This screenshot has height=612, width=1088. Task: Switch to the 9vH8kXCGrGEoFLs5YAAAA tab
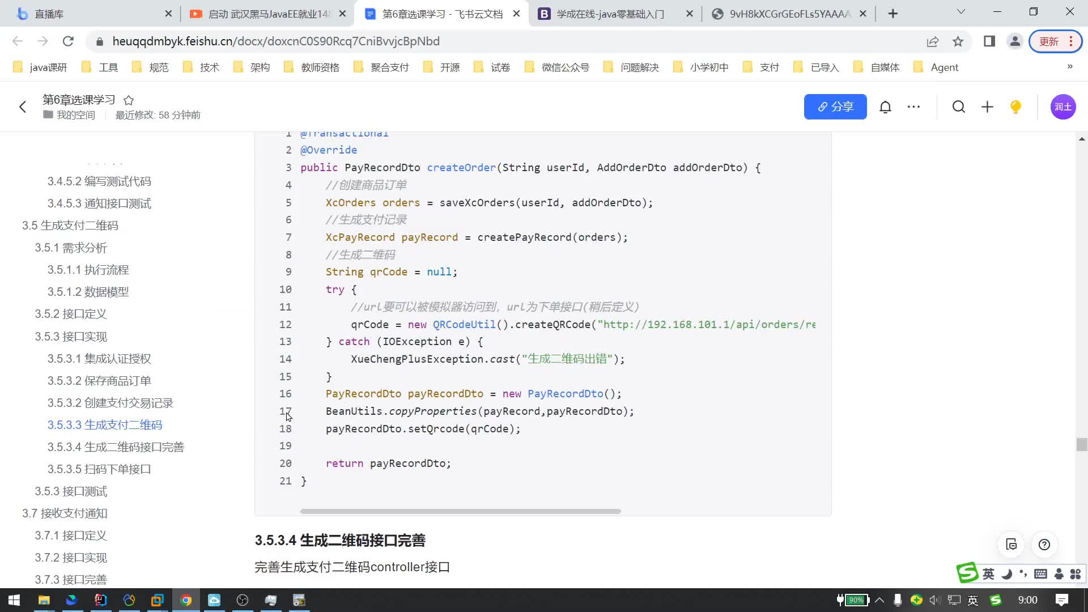click(789, 14)
